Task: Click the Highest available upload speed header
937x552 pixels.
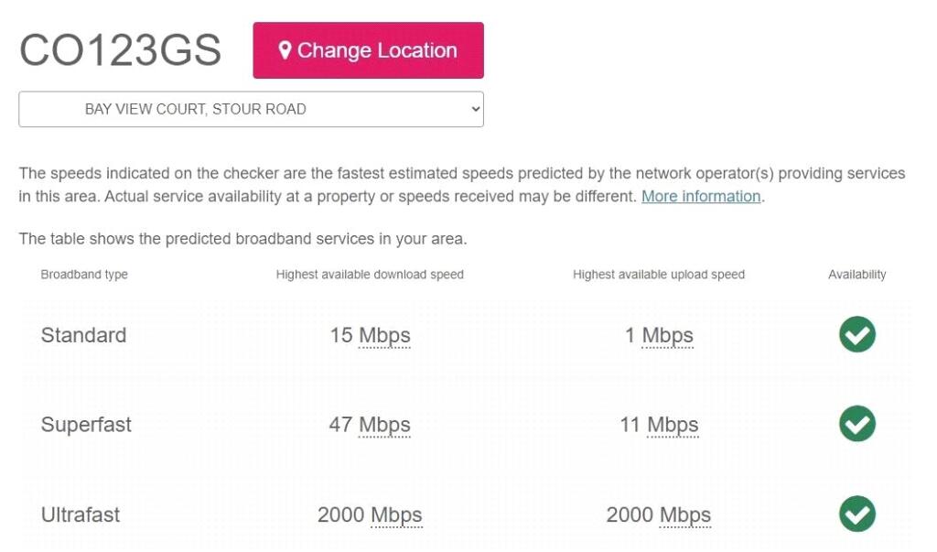Action: [658, 274]
